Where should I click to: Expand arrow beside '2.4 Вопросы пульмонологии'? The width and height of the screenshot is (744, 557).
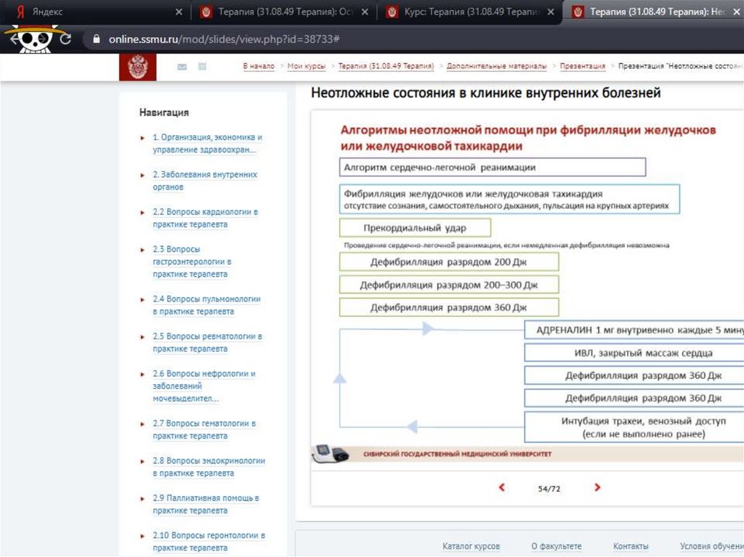pos(142,299)
